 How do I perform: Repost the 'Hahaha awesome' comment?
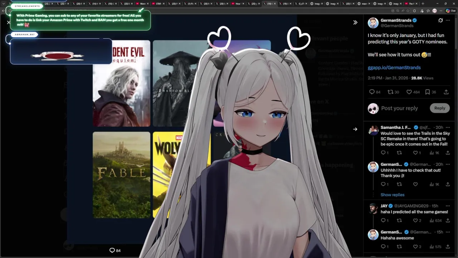tap(399, 247)
